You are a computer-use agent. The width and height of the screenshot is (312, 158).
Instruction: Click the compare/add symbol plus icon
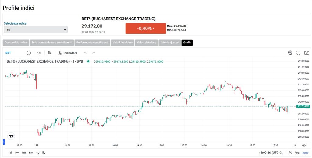[29, 53]
